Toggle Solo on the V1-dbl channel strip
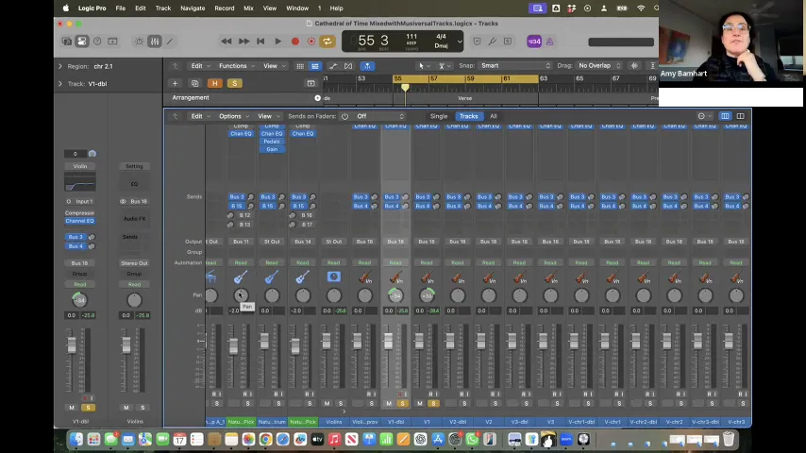Viewport: 806px width, 453px height. (x=402, y=403)
